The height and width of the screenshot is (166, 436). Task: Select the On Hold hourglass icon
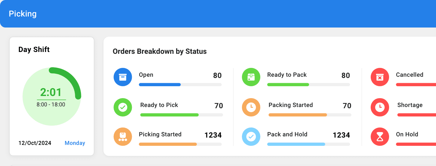point(380,137)
